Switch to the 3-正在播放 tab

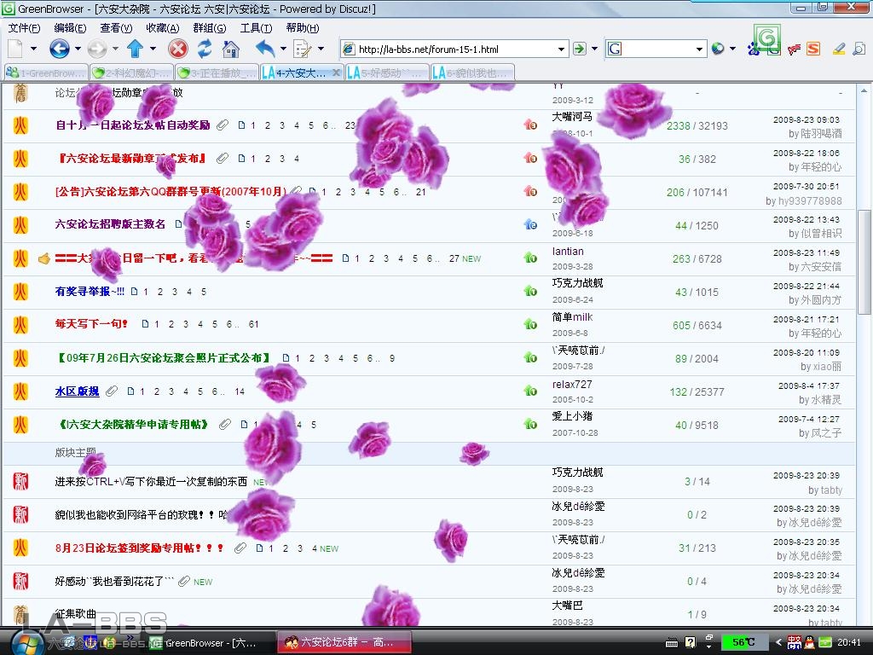click(x=217, y=73)
